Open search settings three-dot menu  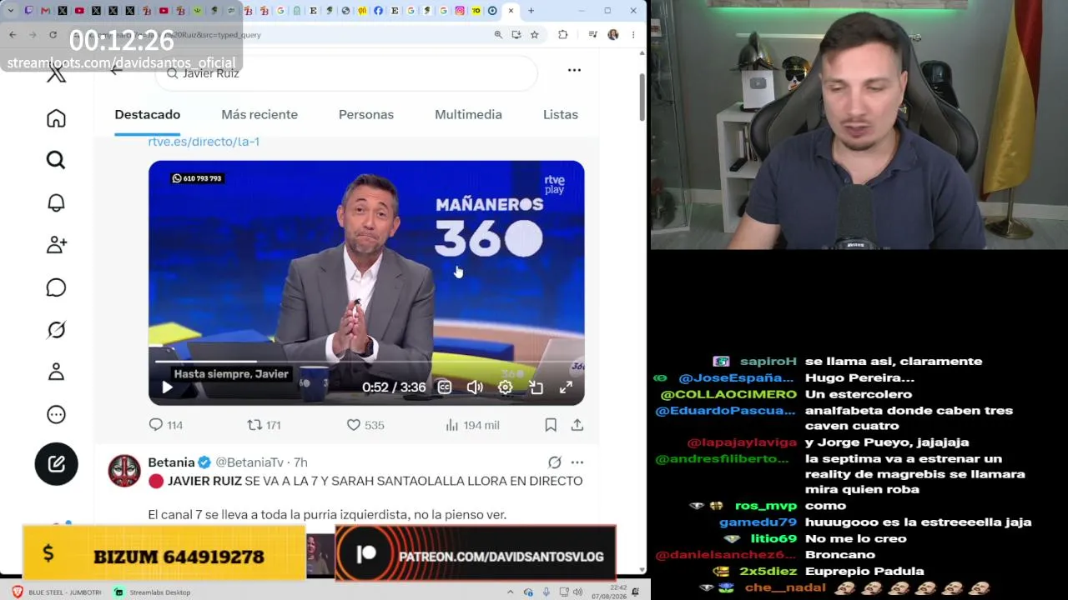[574, 70]
